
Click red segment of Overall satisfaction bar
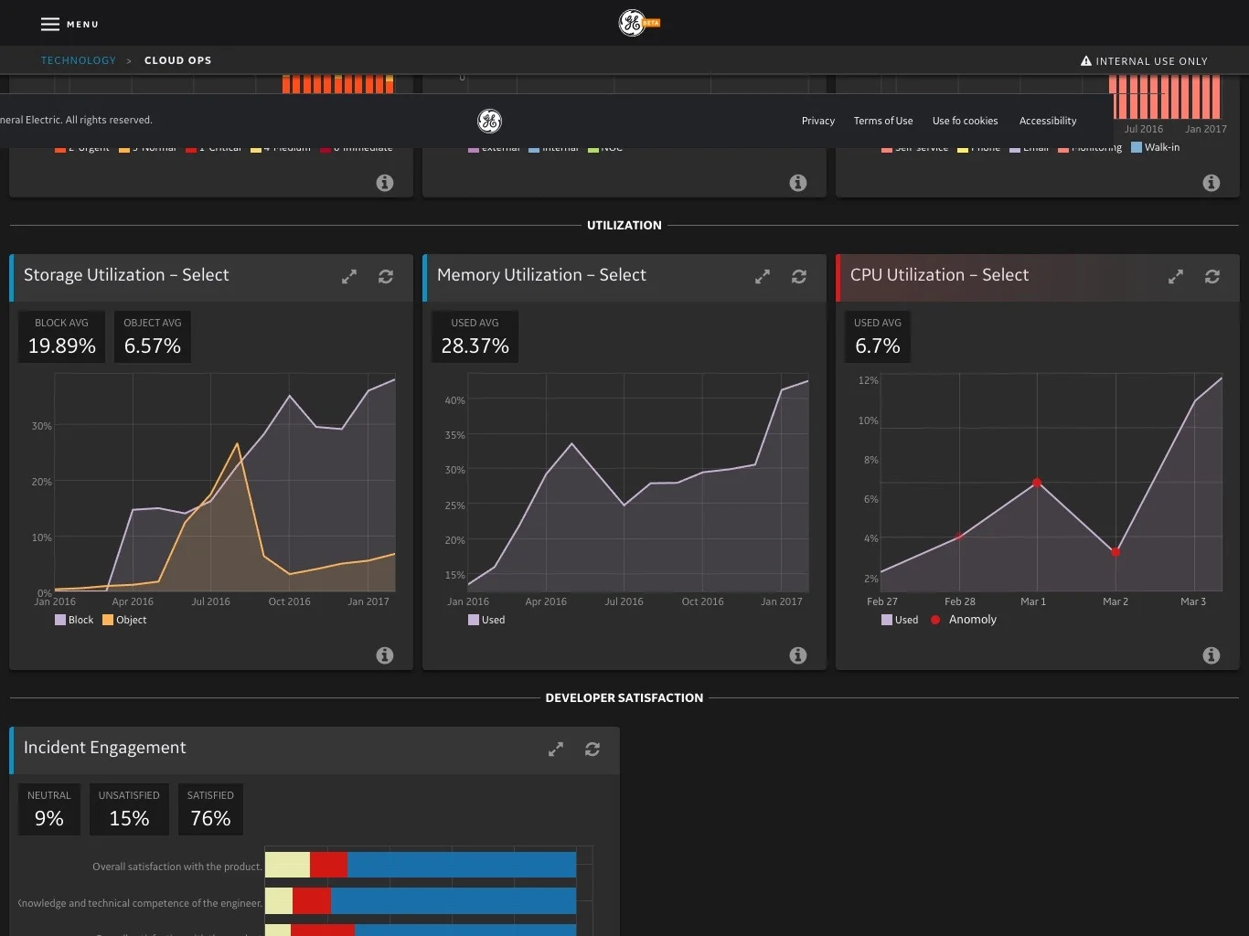tap(329, 865)
